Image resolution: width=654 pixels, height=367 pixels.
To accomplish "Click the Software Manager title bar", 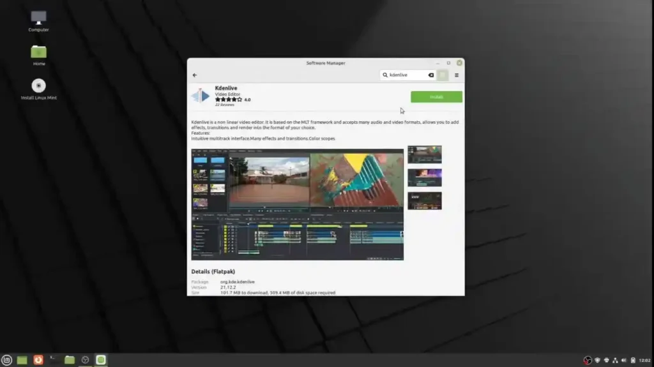I will (x=326, y=63).
